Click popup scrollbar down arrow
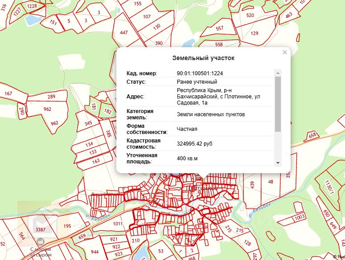The height and width of the screenshot is (260, 345). [278, 163]
